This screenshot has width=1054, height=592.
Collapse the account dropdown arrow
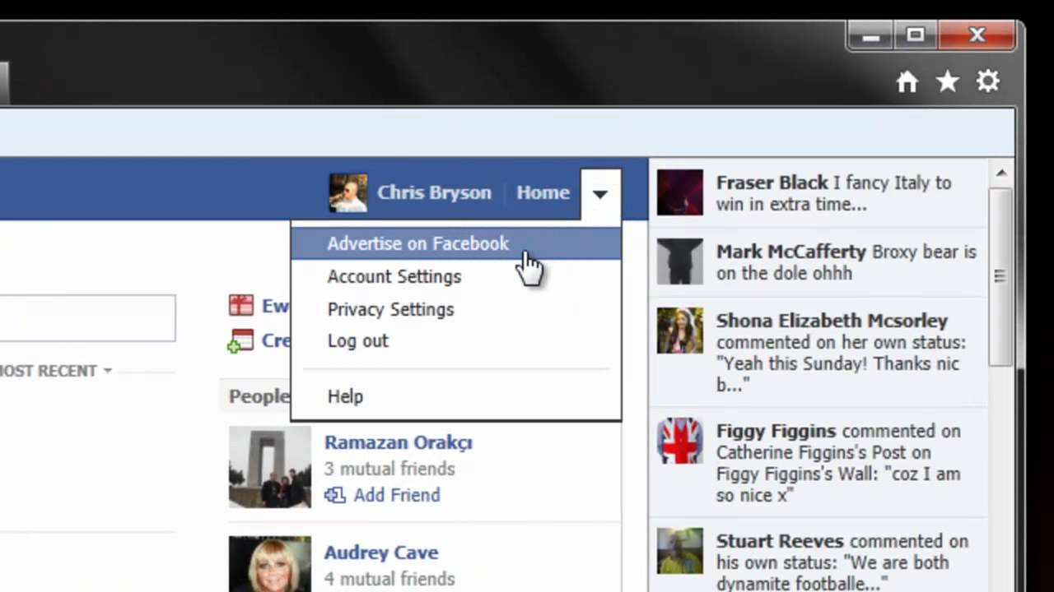(x=600, y=194)
